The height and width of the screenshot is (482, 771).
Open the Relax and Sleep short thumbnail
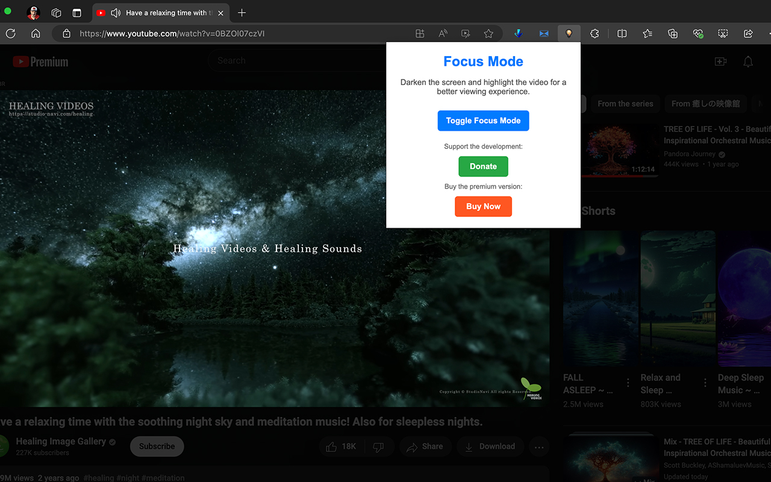tap(678, 299)
